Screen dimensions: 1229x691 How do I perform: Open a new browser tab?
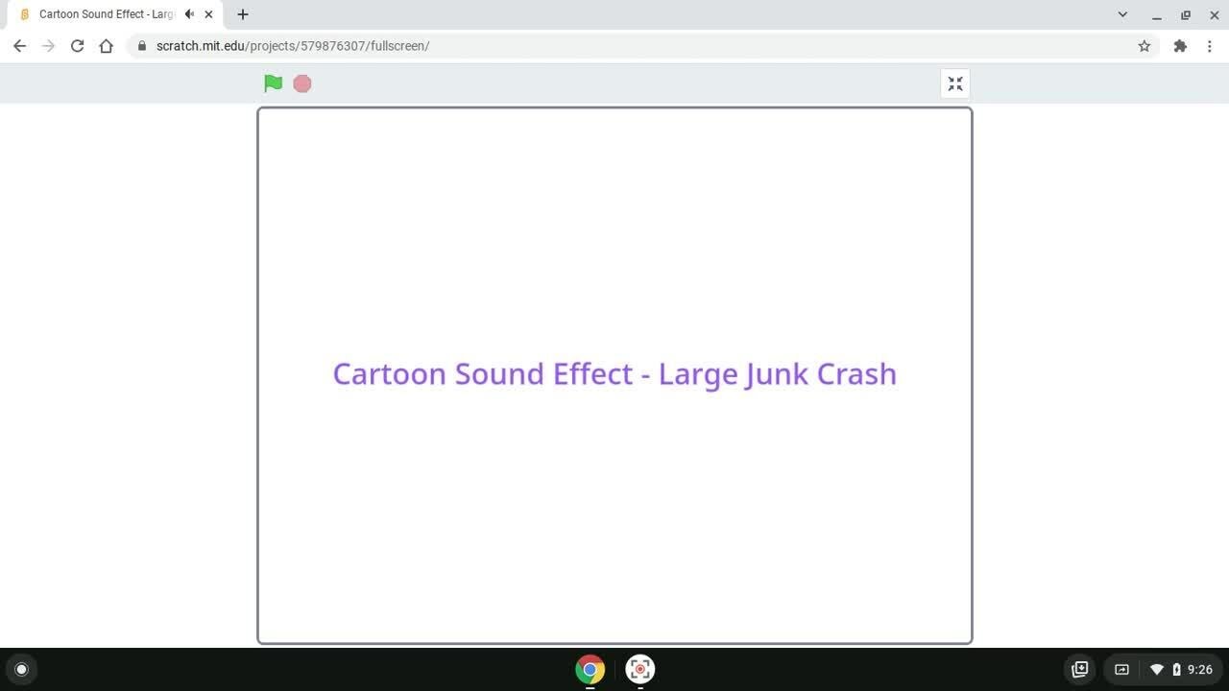click(x=243, y=14)
